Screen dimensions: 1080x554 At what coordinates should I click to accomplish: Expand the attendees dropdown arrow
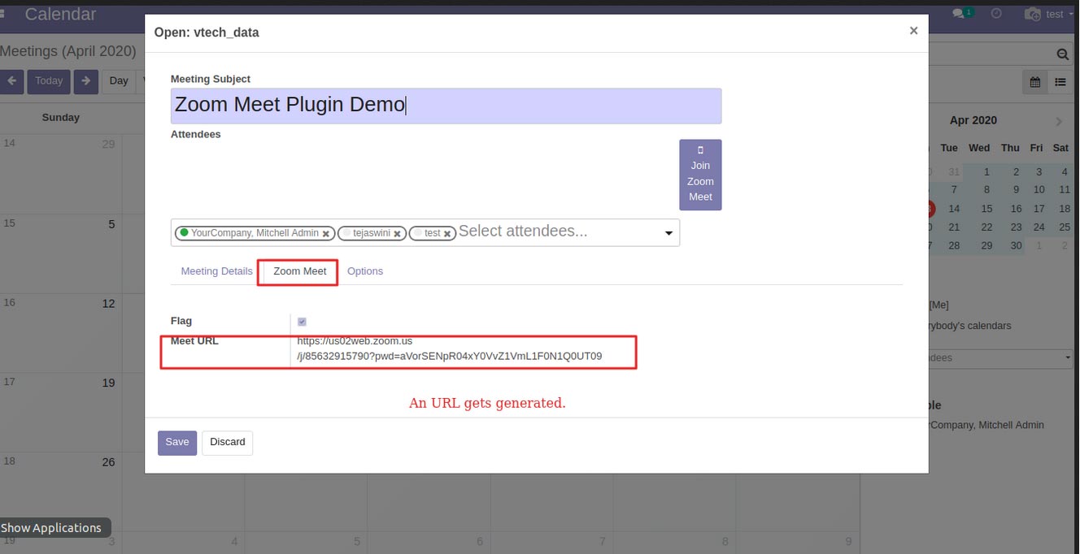click(668, 233)
